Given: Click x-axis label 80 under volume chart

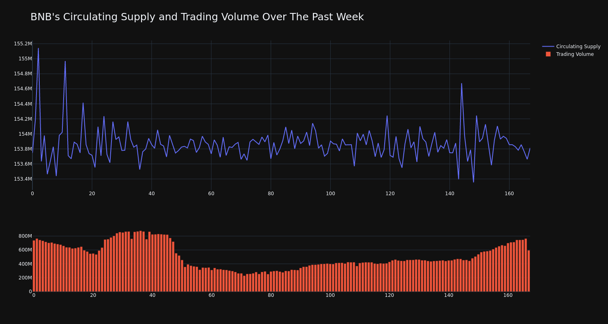Looking at the screenshot, I should pyautogui.click(x=271, y=295).
